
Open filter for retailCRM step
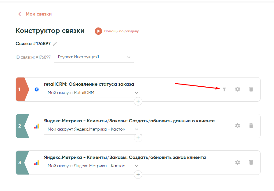[224, 89]
